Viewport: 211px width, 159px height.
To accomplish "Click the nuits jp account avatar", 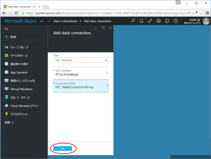I will pos(206,21).
